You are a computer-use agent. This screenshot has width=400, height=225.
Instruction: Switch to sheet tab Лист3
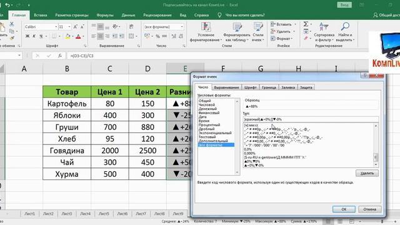[x=67, y=214]
